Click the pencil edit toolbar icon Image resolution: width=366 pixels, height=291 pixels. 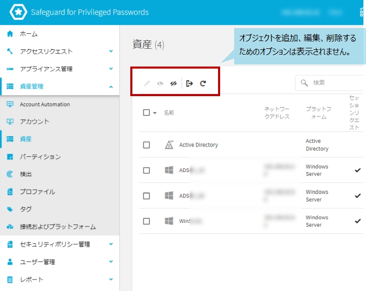click(146, 83)
